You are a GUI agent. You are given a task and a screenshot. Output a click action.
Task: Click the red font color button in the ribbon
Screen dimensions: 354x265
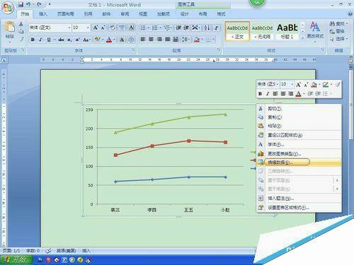(x=109, y=40)
